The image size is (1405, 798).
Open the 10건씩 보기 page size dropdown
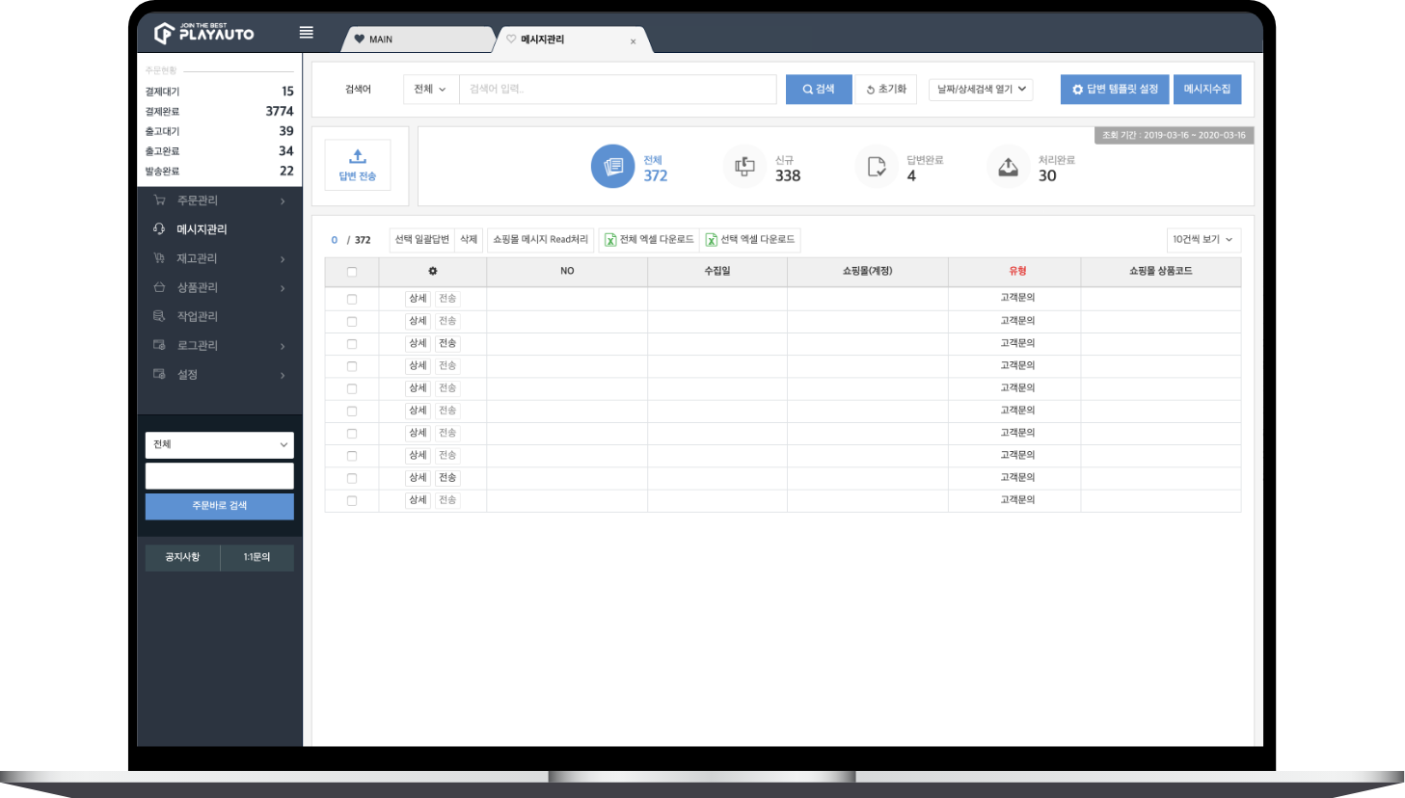click(x=1202, y=240)
